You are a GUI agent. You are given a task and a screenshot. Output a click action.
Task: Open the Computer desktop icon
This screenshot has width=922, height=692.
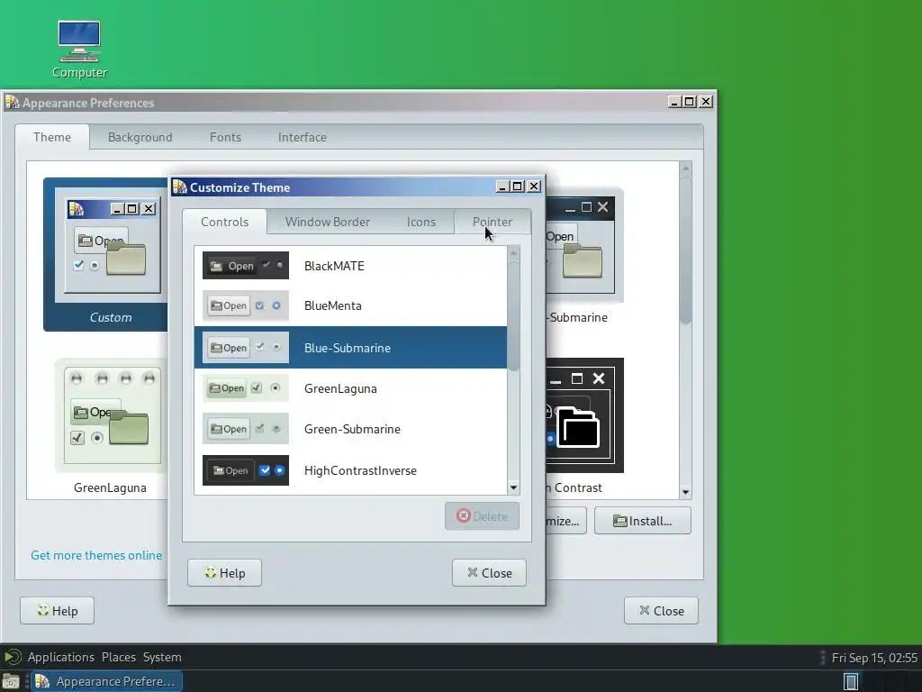click(79, 50)
